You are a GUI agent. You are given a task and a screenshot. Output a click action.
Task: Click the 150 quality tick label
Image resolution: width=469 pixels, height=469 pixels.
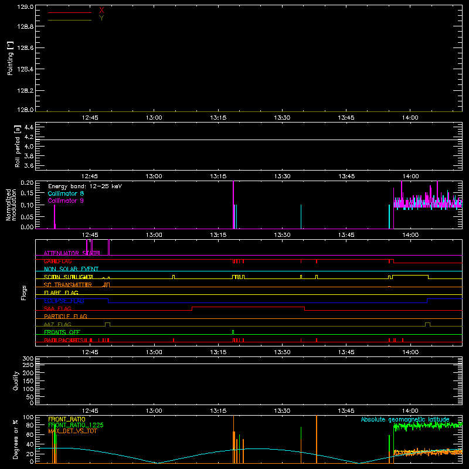coord(28,381)
